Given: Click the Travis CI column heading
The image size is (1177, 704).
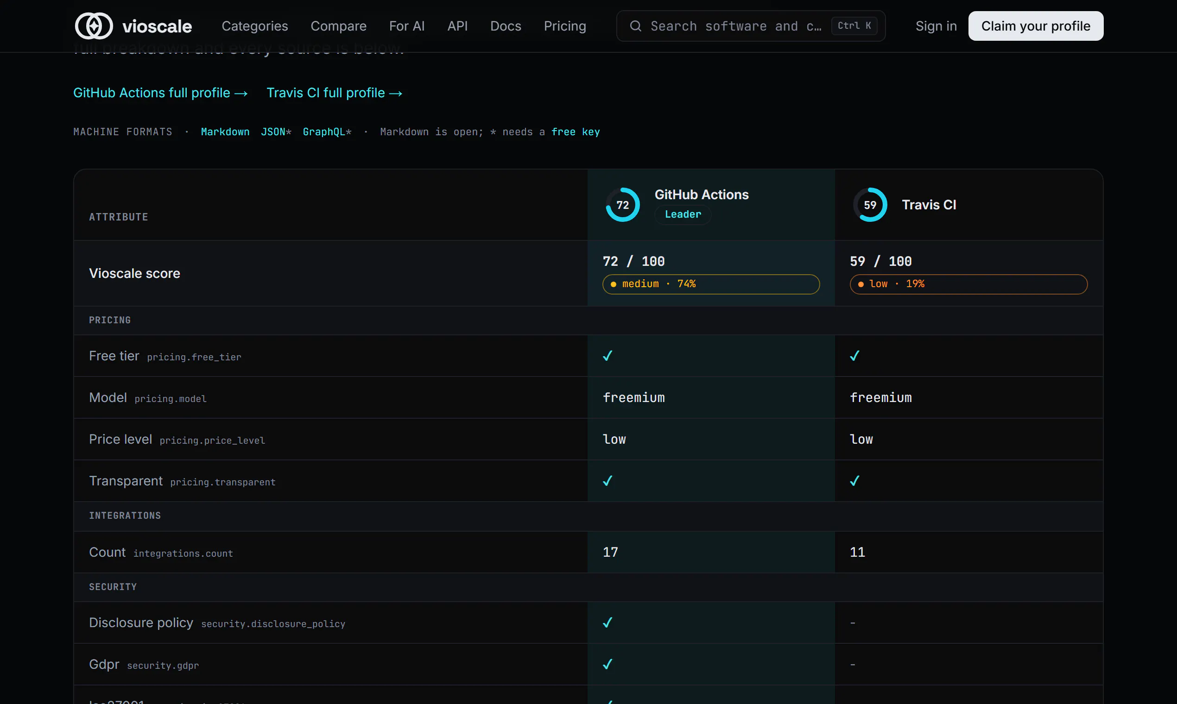Looking at the screenshot, I should coord(929,205).
